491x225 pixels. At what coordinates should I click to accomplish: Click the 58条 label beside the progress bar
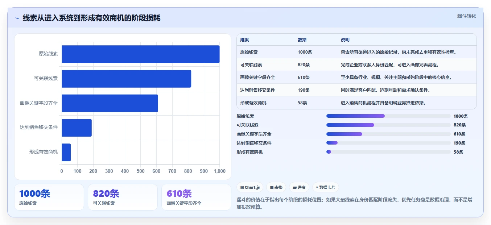(458, 152)
